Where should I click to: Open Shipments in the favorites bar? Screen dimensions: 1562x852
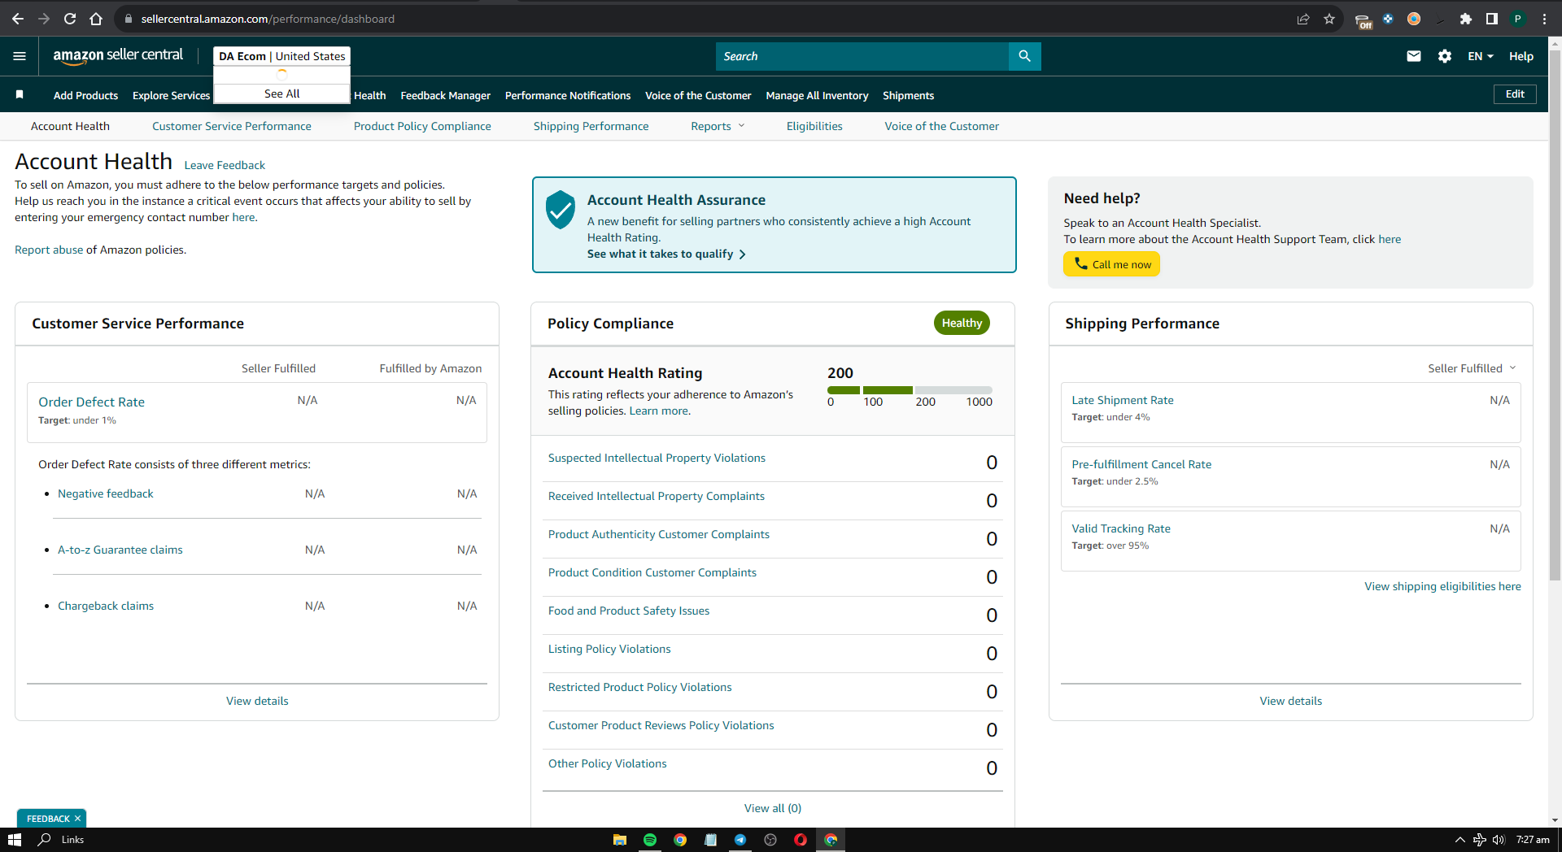tap(908, 95)
